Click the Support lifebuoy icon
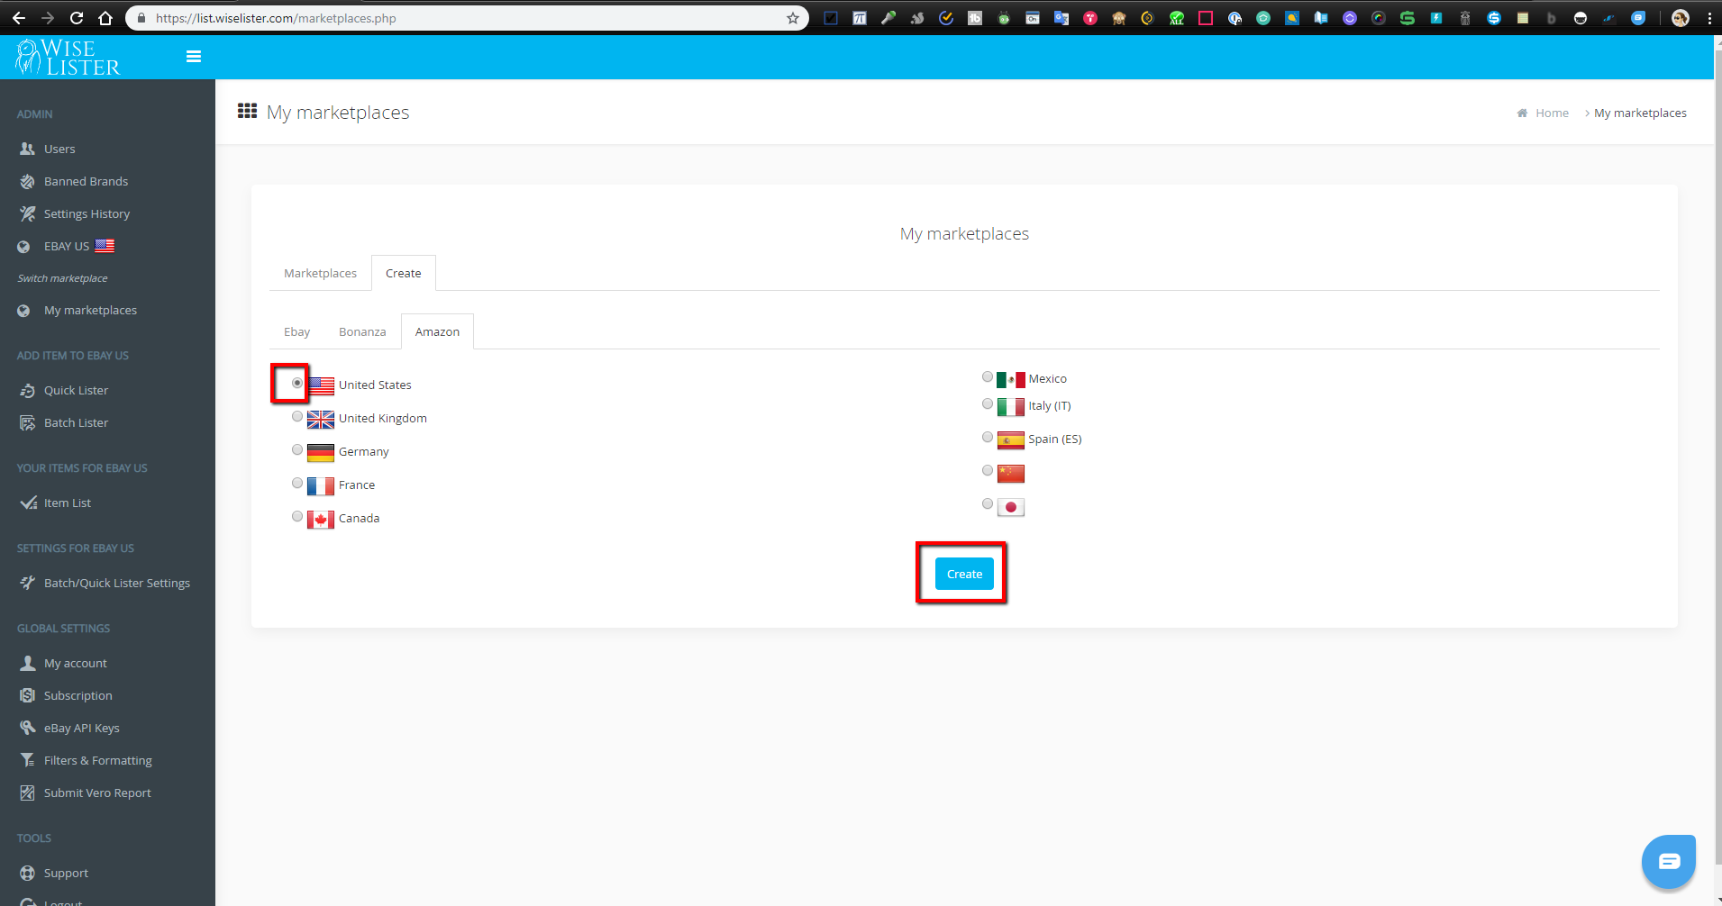The height and width of the screenshot is (906, 1722). pyautogui.click(x=27, y=873)
